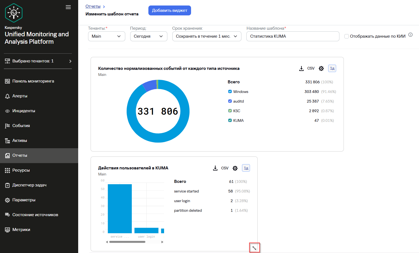
Task: Click the user login bar in the chart
Action: (146, 230)
